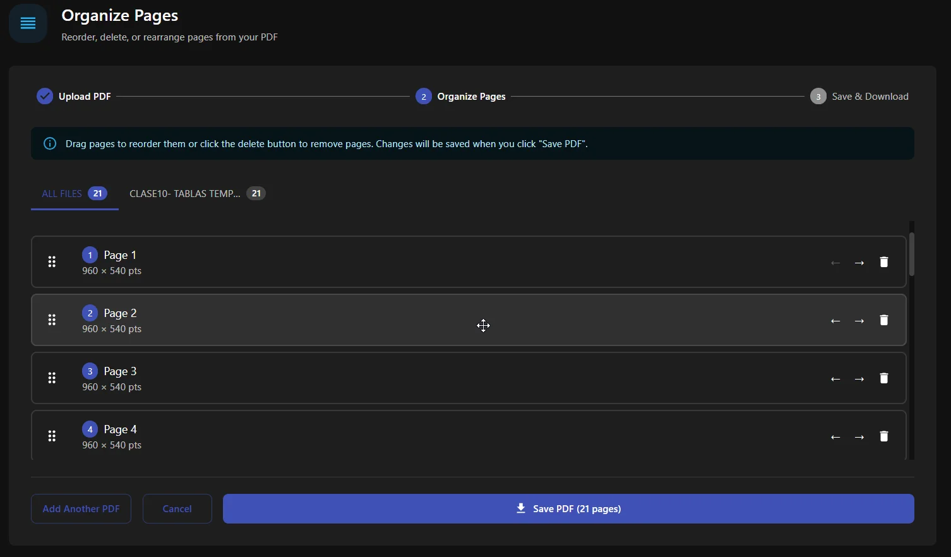This screenshot has height=557, width=951.
Task: Move Page 1 forward with right arrow
Action: pyautogui.click(x=859, y=263)
